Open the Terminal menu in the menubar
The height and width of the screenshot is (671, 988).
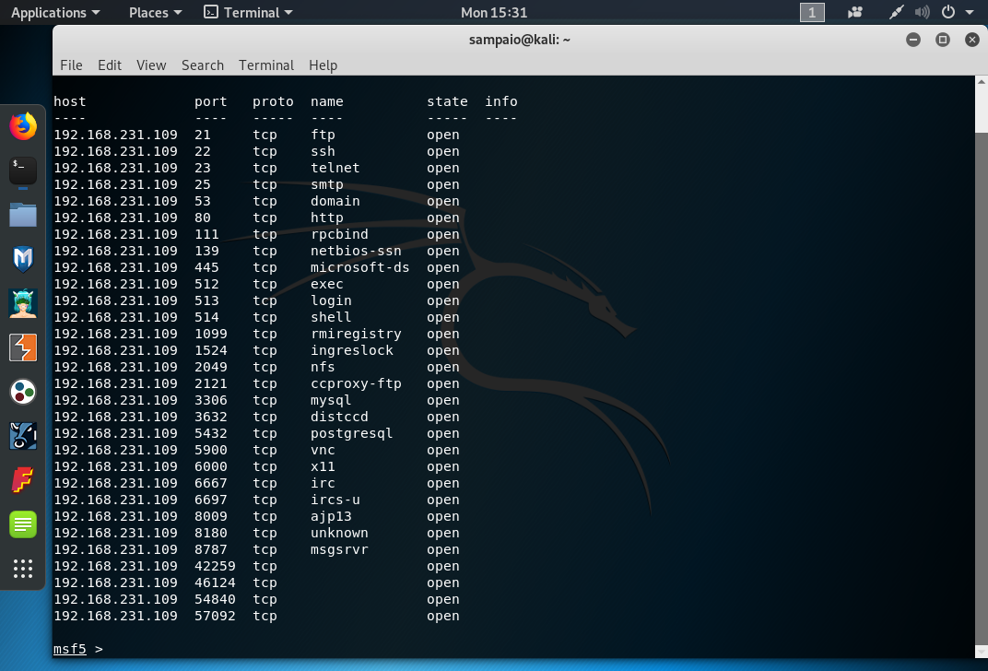point(266,65)
